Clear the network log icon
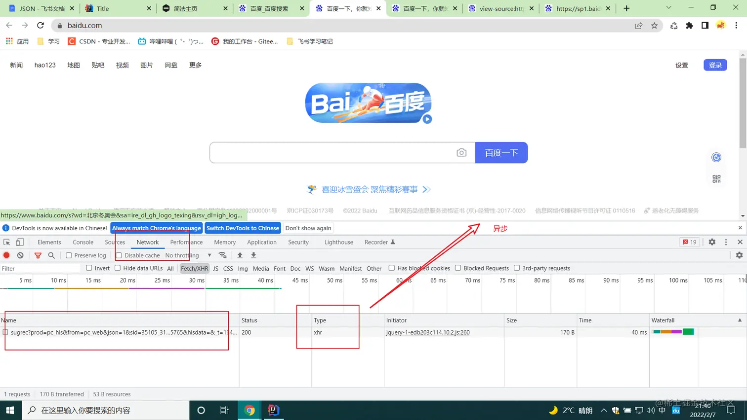The height and width of the screenshot is (420, 747). coord(20,255)
